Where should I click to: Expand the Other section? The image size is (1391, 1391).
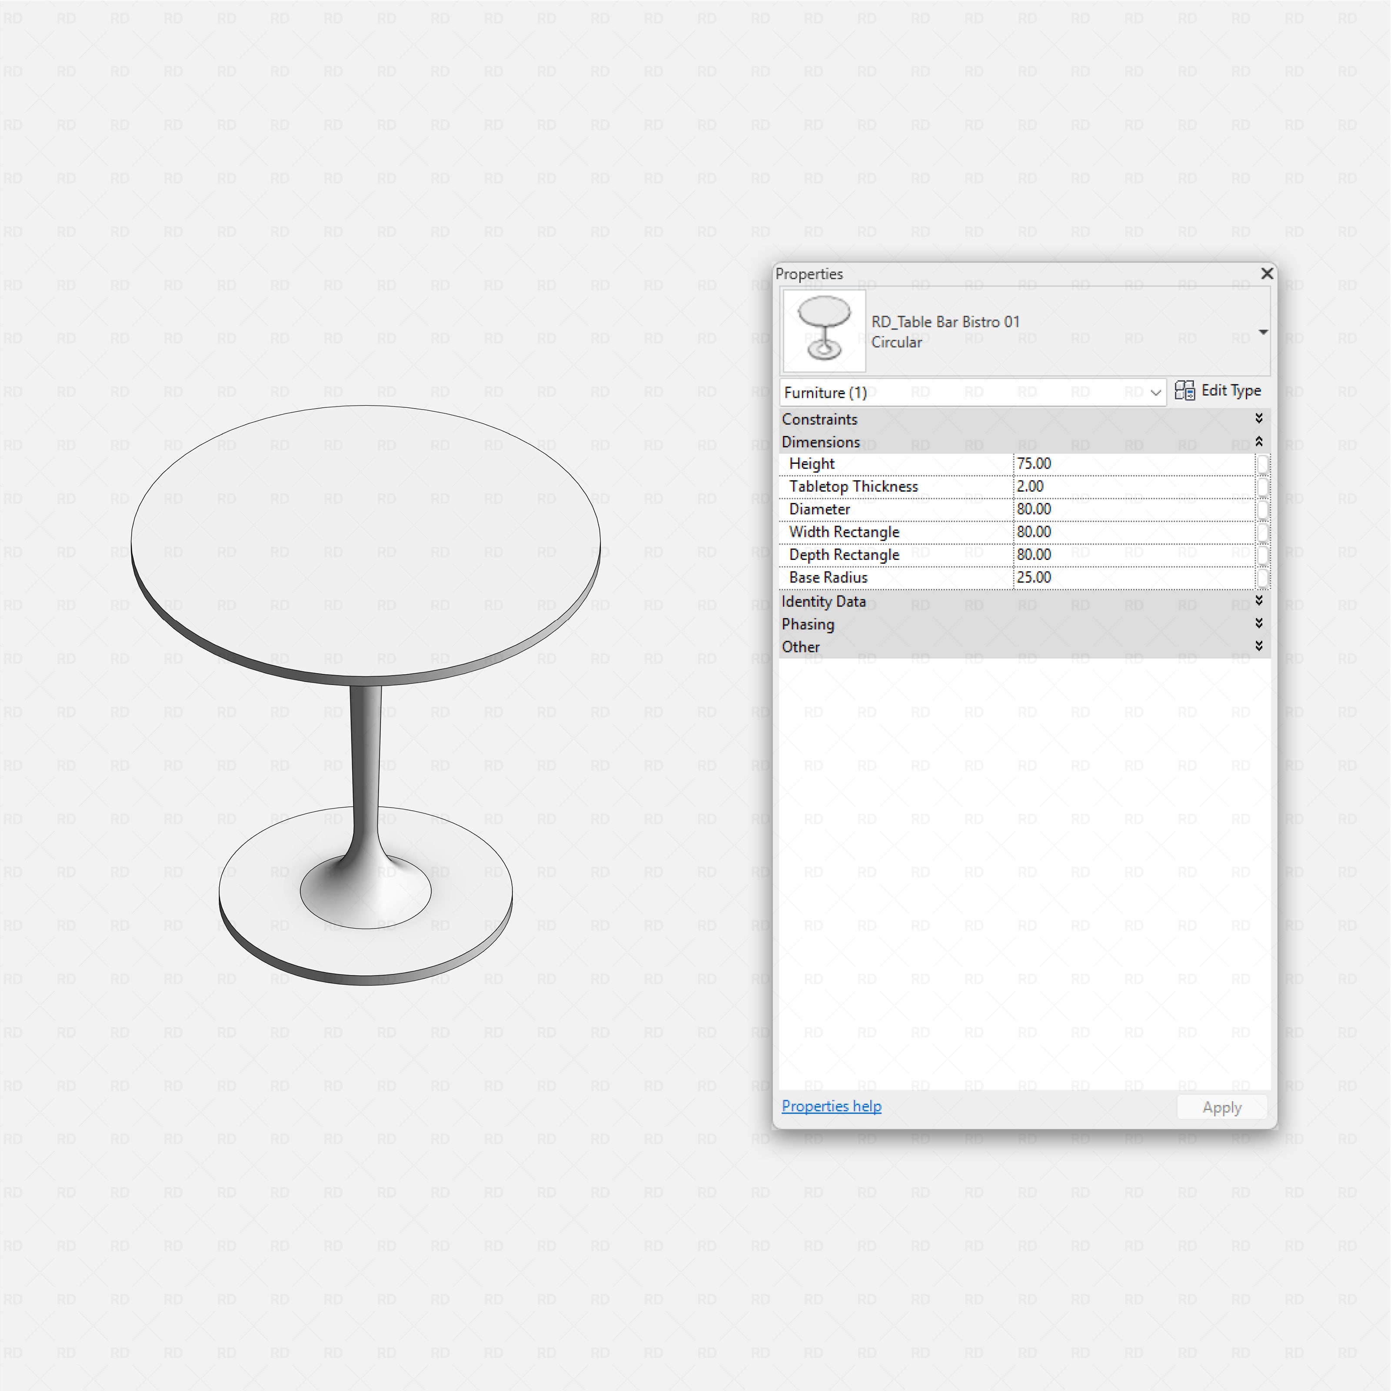point(1258,646)
